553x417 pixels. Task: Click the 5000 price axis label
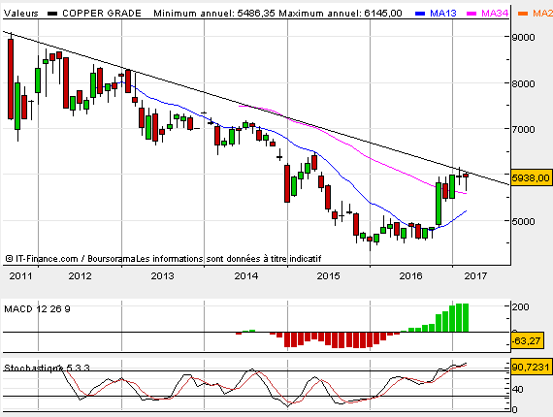coord(523,221)
